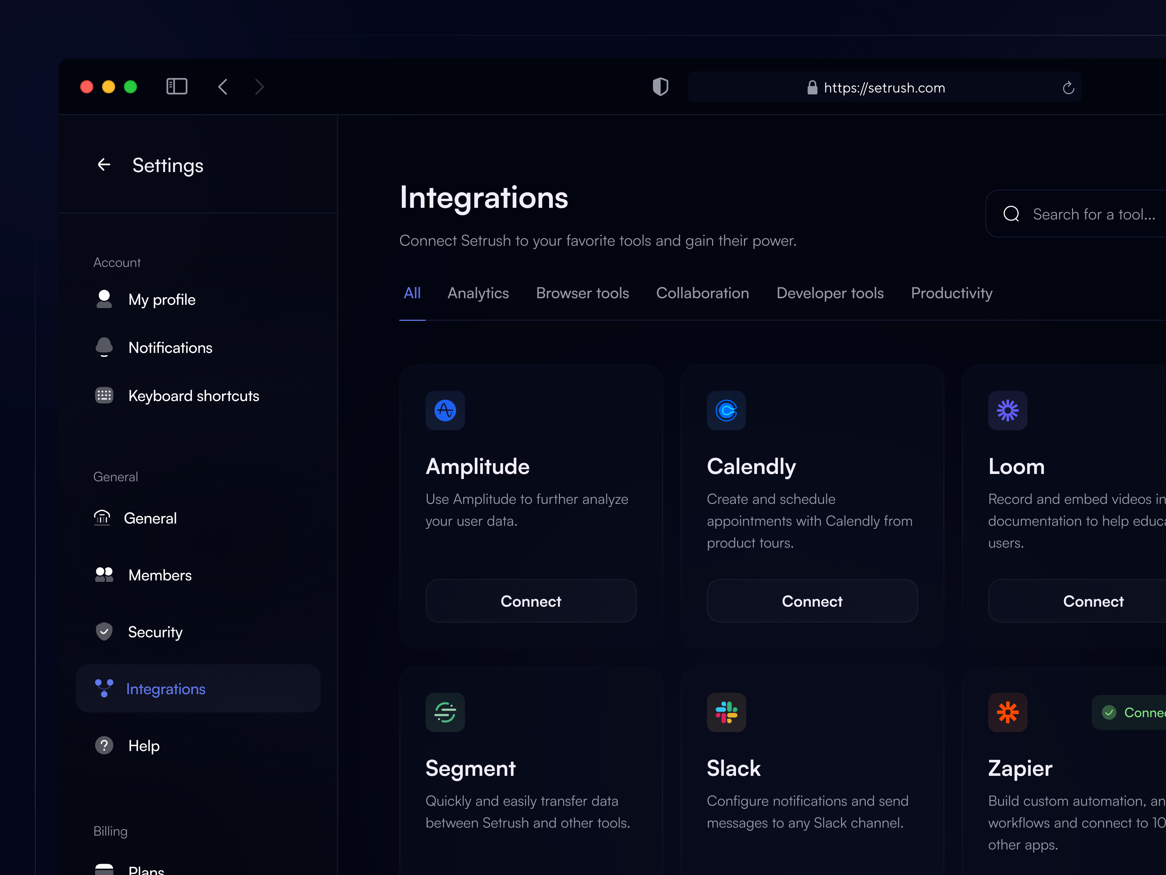Select the Notifications bell icon
This screenshot has height=875, width=1166.
104,347
